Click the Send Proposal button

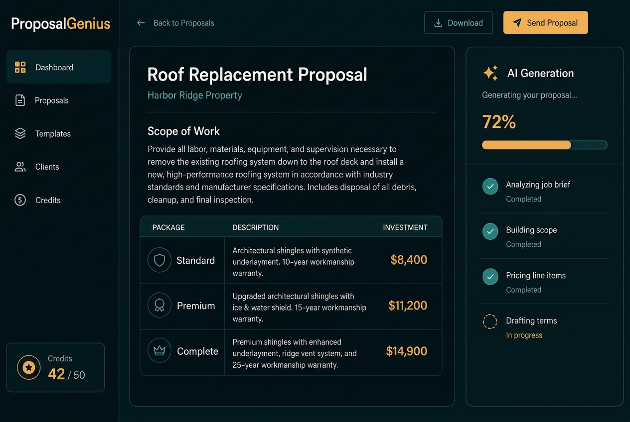coord(546,23)
